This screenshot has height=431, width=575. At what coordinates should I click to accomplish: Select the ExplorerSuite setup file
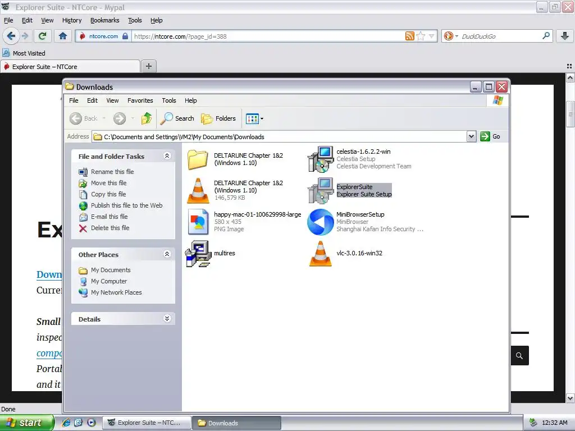(x=350, y=191)
